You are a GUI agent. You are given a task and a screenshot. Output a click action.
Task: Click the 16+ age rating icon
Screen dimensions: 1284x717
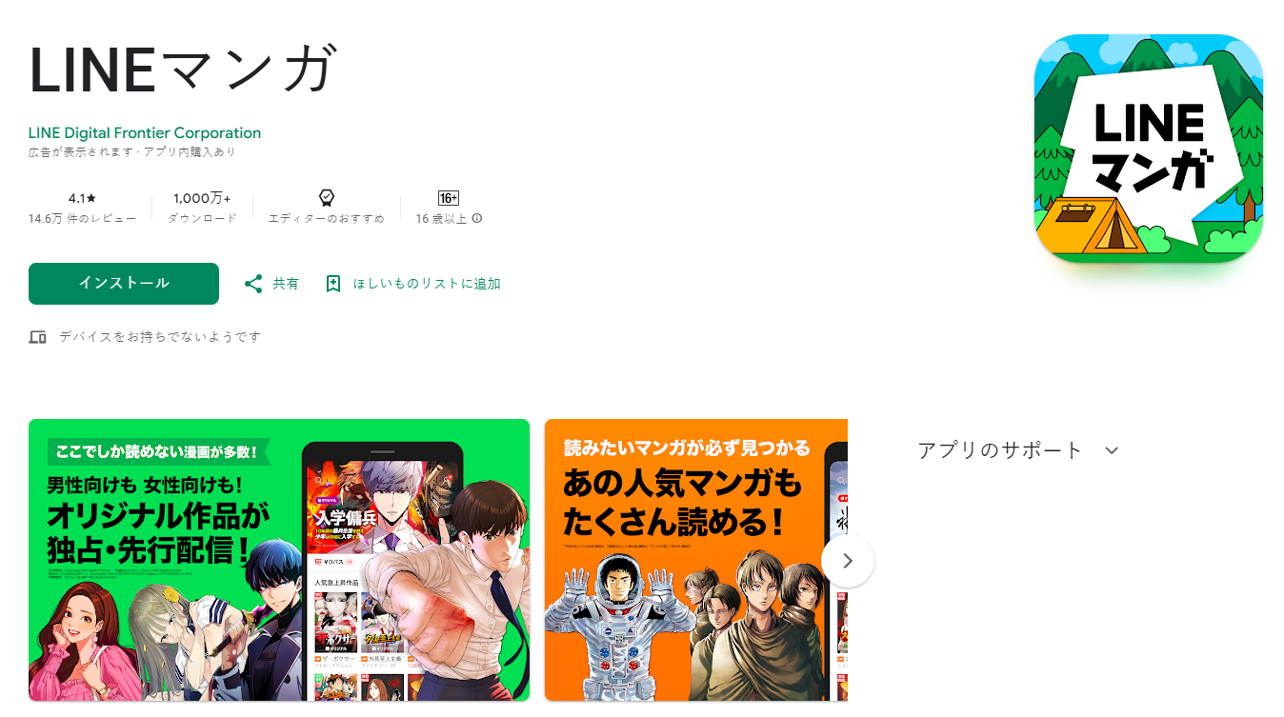point(449,198)
